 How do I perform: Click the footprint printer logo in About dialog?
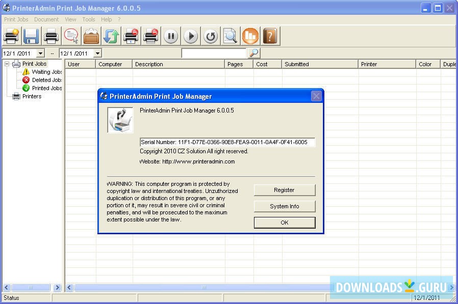click(x=120, y=120)
